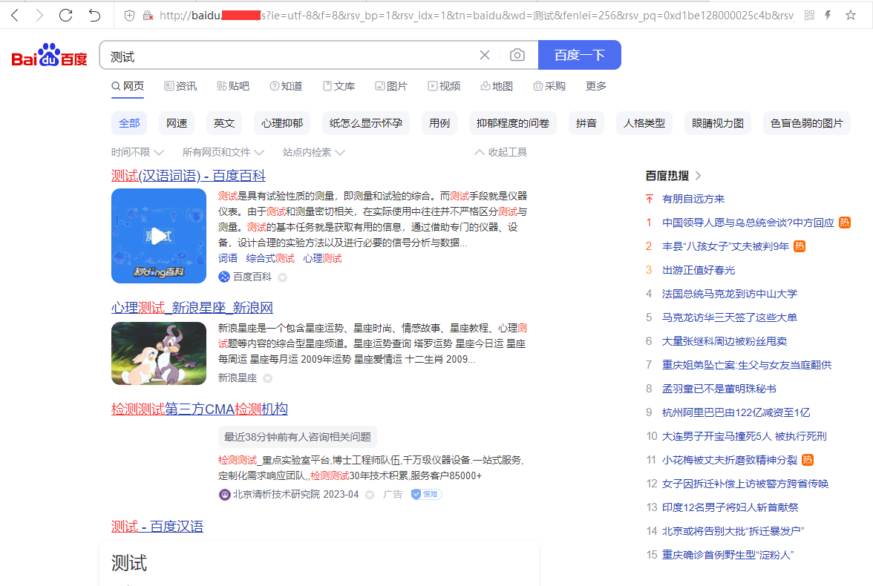The width and height of the screenshot is (873, 586).
Task: Open the 所有网页和文件 dropdown
Action: tap(223, 152)
